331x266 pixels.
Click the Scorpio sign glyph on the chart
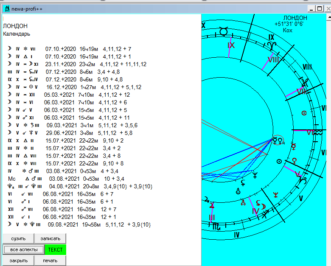(217, 226)
